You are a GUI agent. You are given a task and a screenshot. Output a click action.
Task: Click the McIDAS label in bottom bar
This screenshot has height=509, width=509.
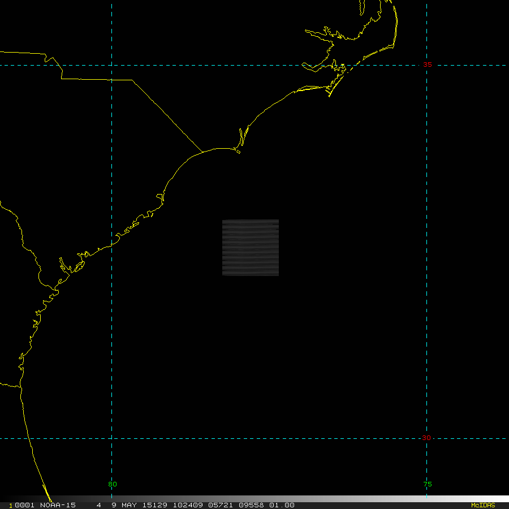click(x=482, y=505)
